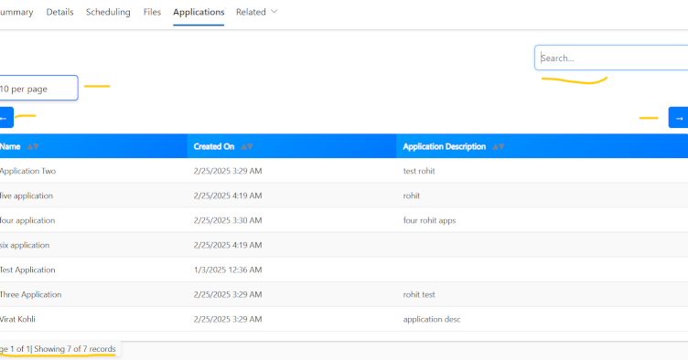Expand the Related dropdown menu
Viewport: 688px width, 360px height.
(x=257, y=12)
